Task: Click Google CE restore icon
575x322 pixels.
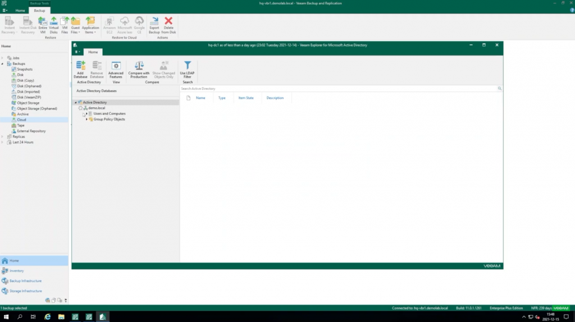Action: [139, 25]
